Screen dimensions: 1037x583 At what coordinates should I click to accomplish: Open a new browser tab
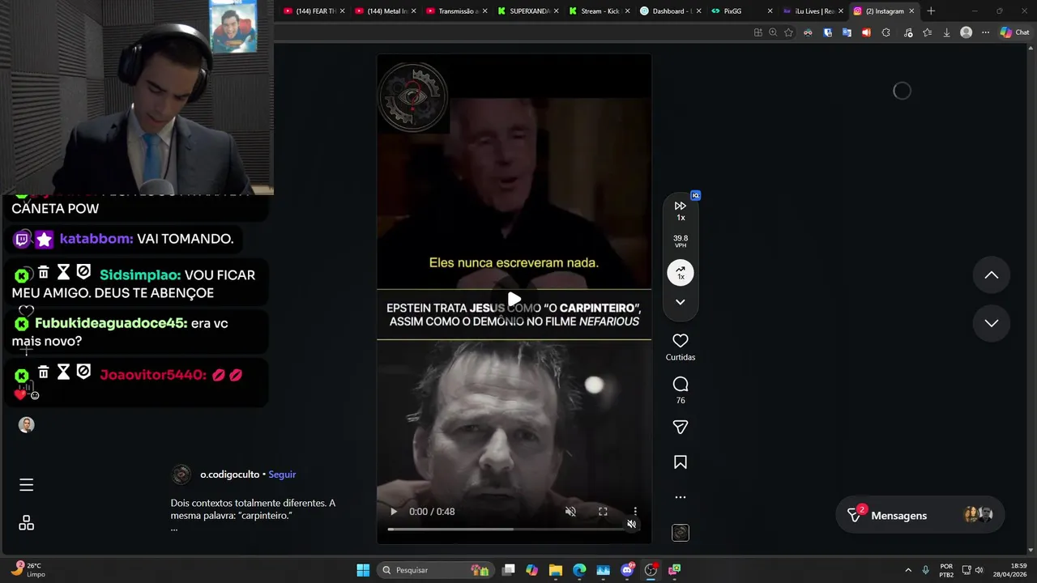tap(931, 11)
